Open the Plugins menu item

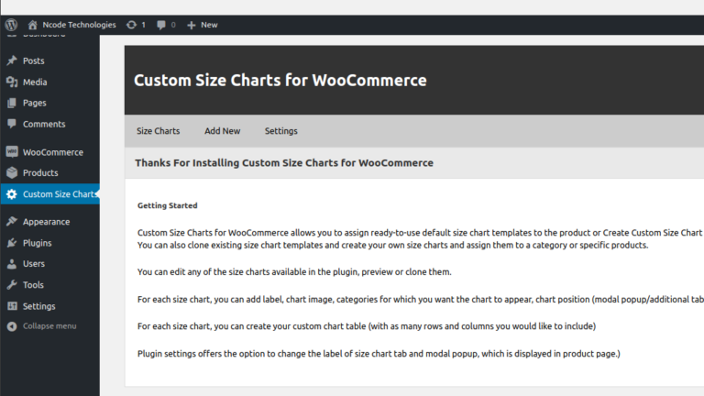tap(37, 243)
